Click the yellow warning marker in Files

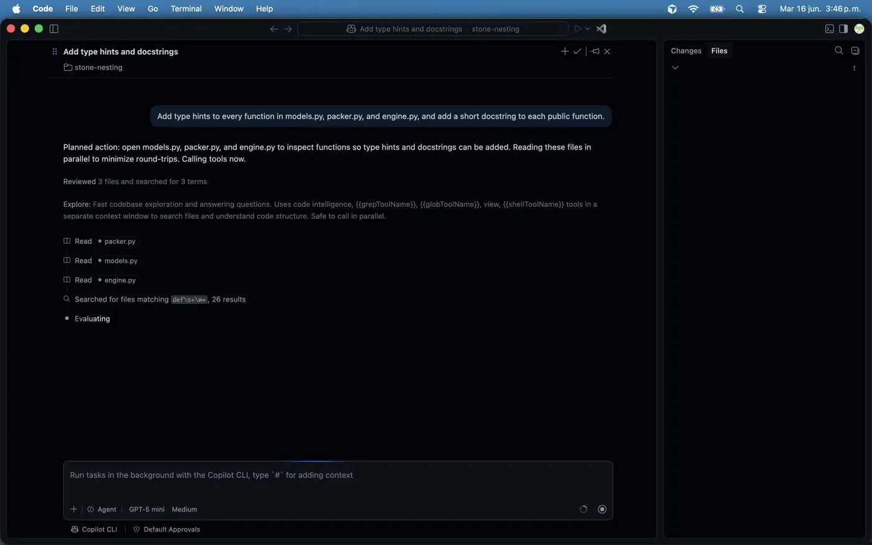pyautogui.click(x=854, y=68)
